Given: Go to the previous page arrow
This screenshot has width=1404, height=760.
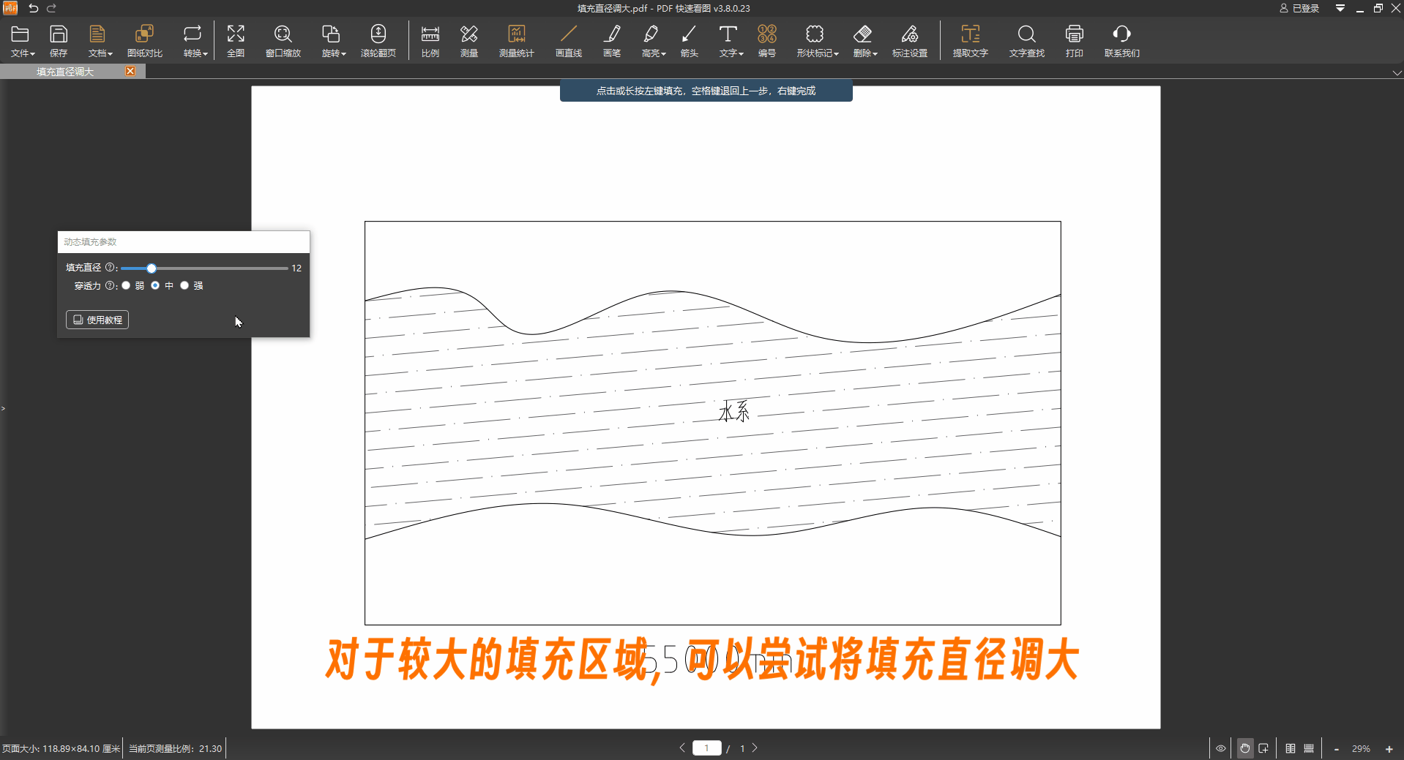Looking at the screenshot, I should point(682,748).
